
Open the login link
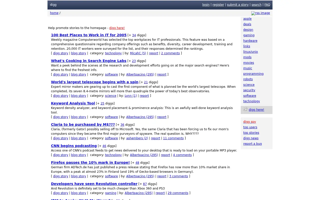[x=206, y=5]
